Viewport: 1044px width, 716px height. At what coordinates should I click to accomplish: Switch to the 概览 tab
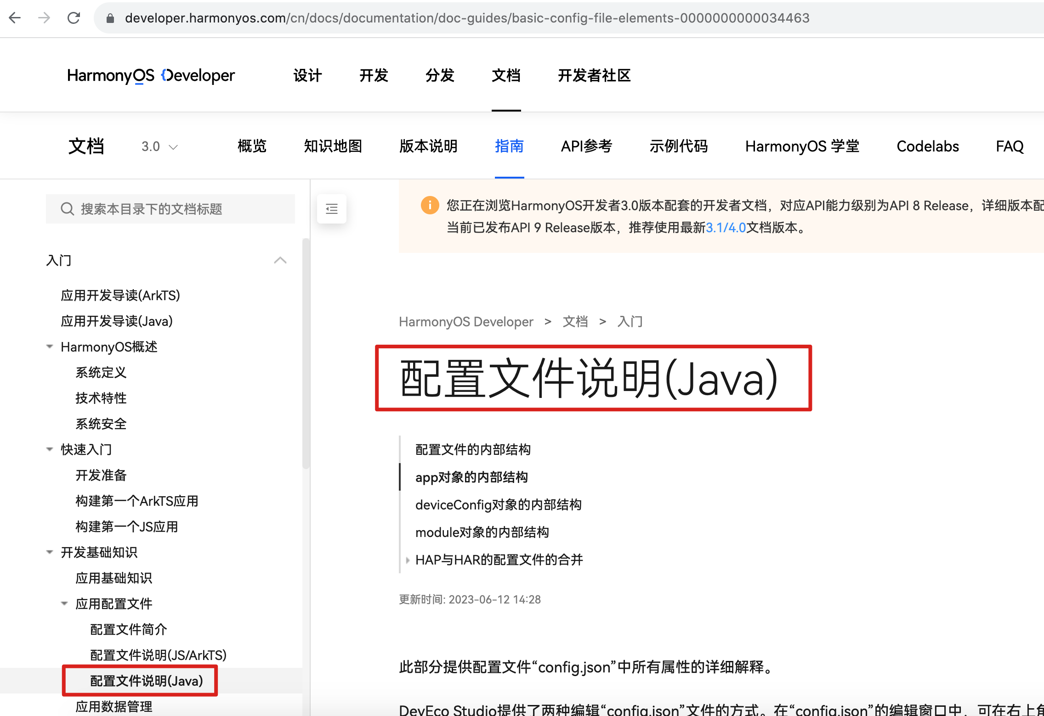click(x=252, y=146)
